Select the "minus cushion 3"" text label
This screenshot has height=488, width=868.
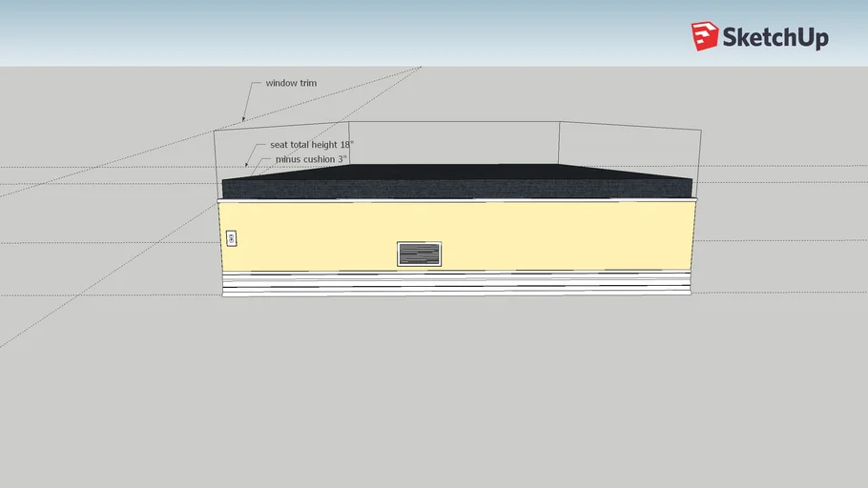[x=311, y=159]
